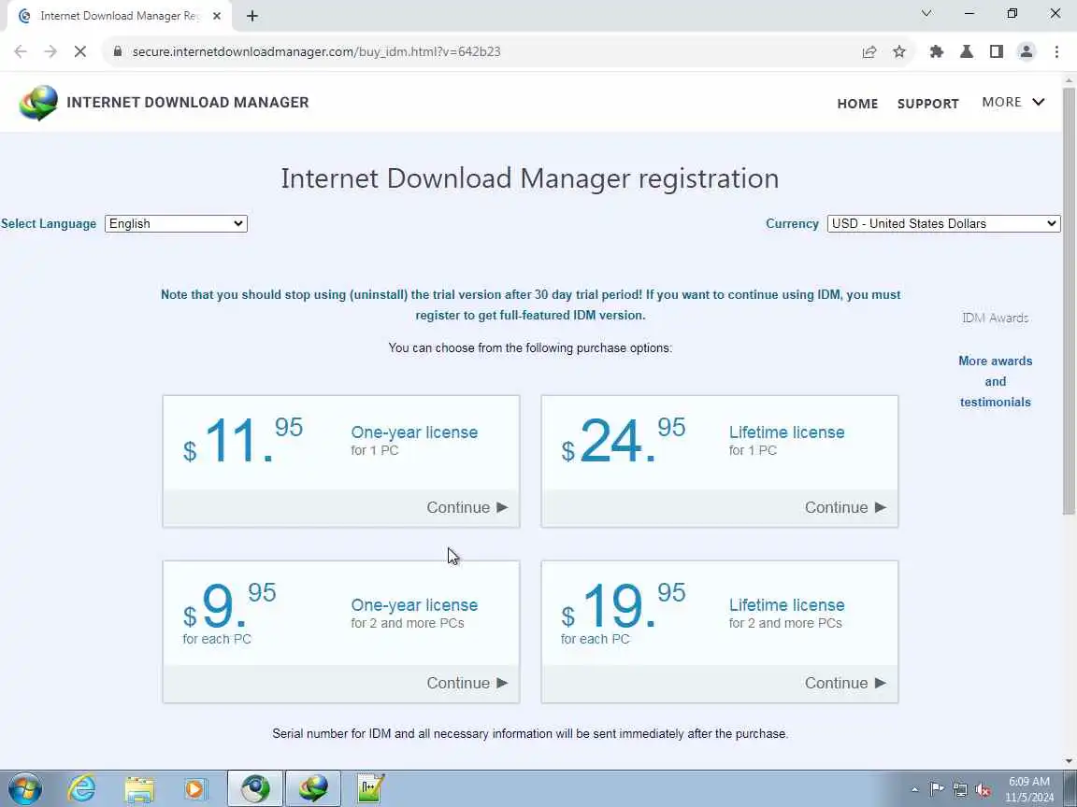Screen dimensions: 1077x807
Task: Click the Lifetime license for 1 PC heading
Action: (x=786, y=432)
